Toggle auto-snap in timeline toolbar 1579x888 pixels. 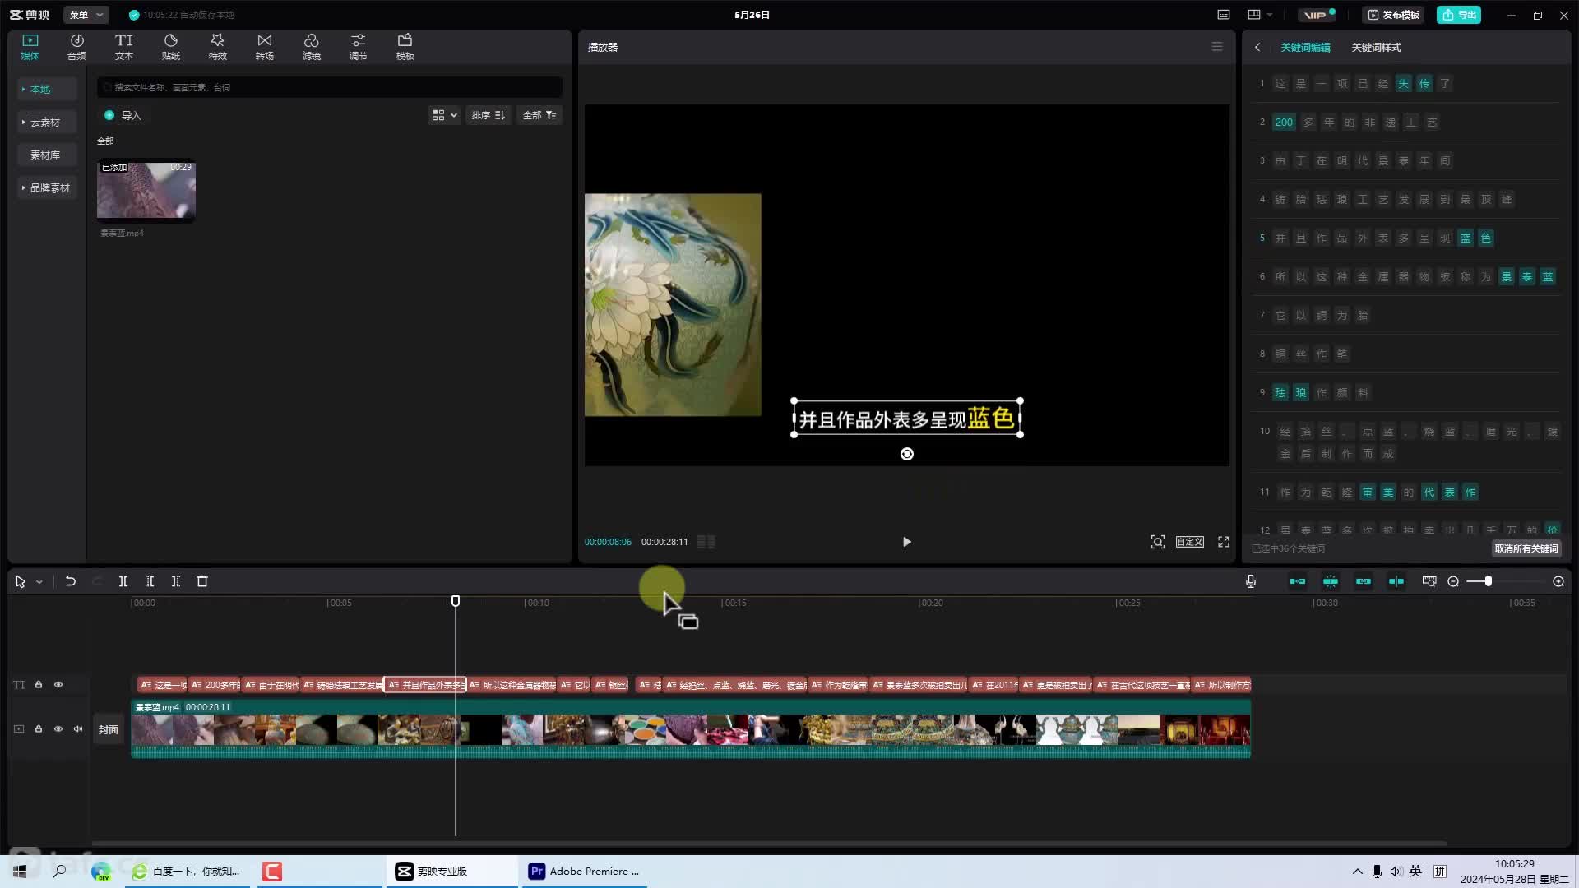tap(1331, 581)
